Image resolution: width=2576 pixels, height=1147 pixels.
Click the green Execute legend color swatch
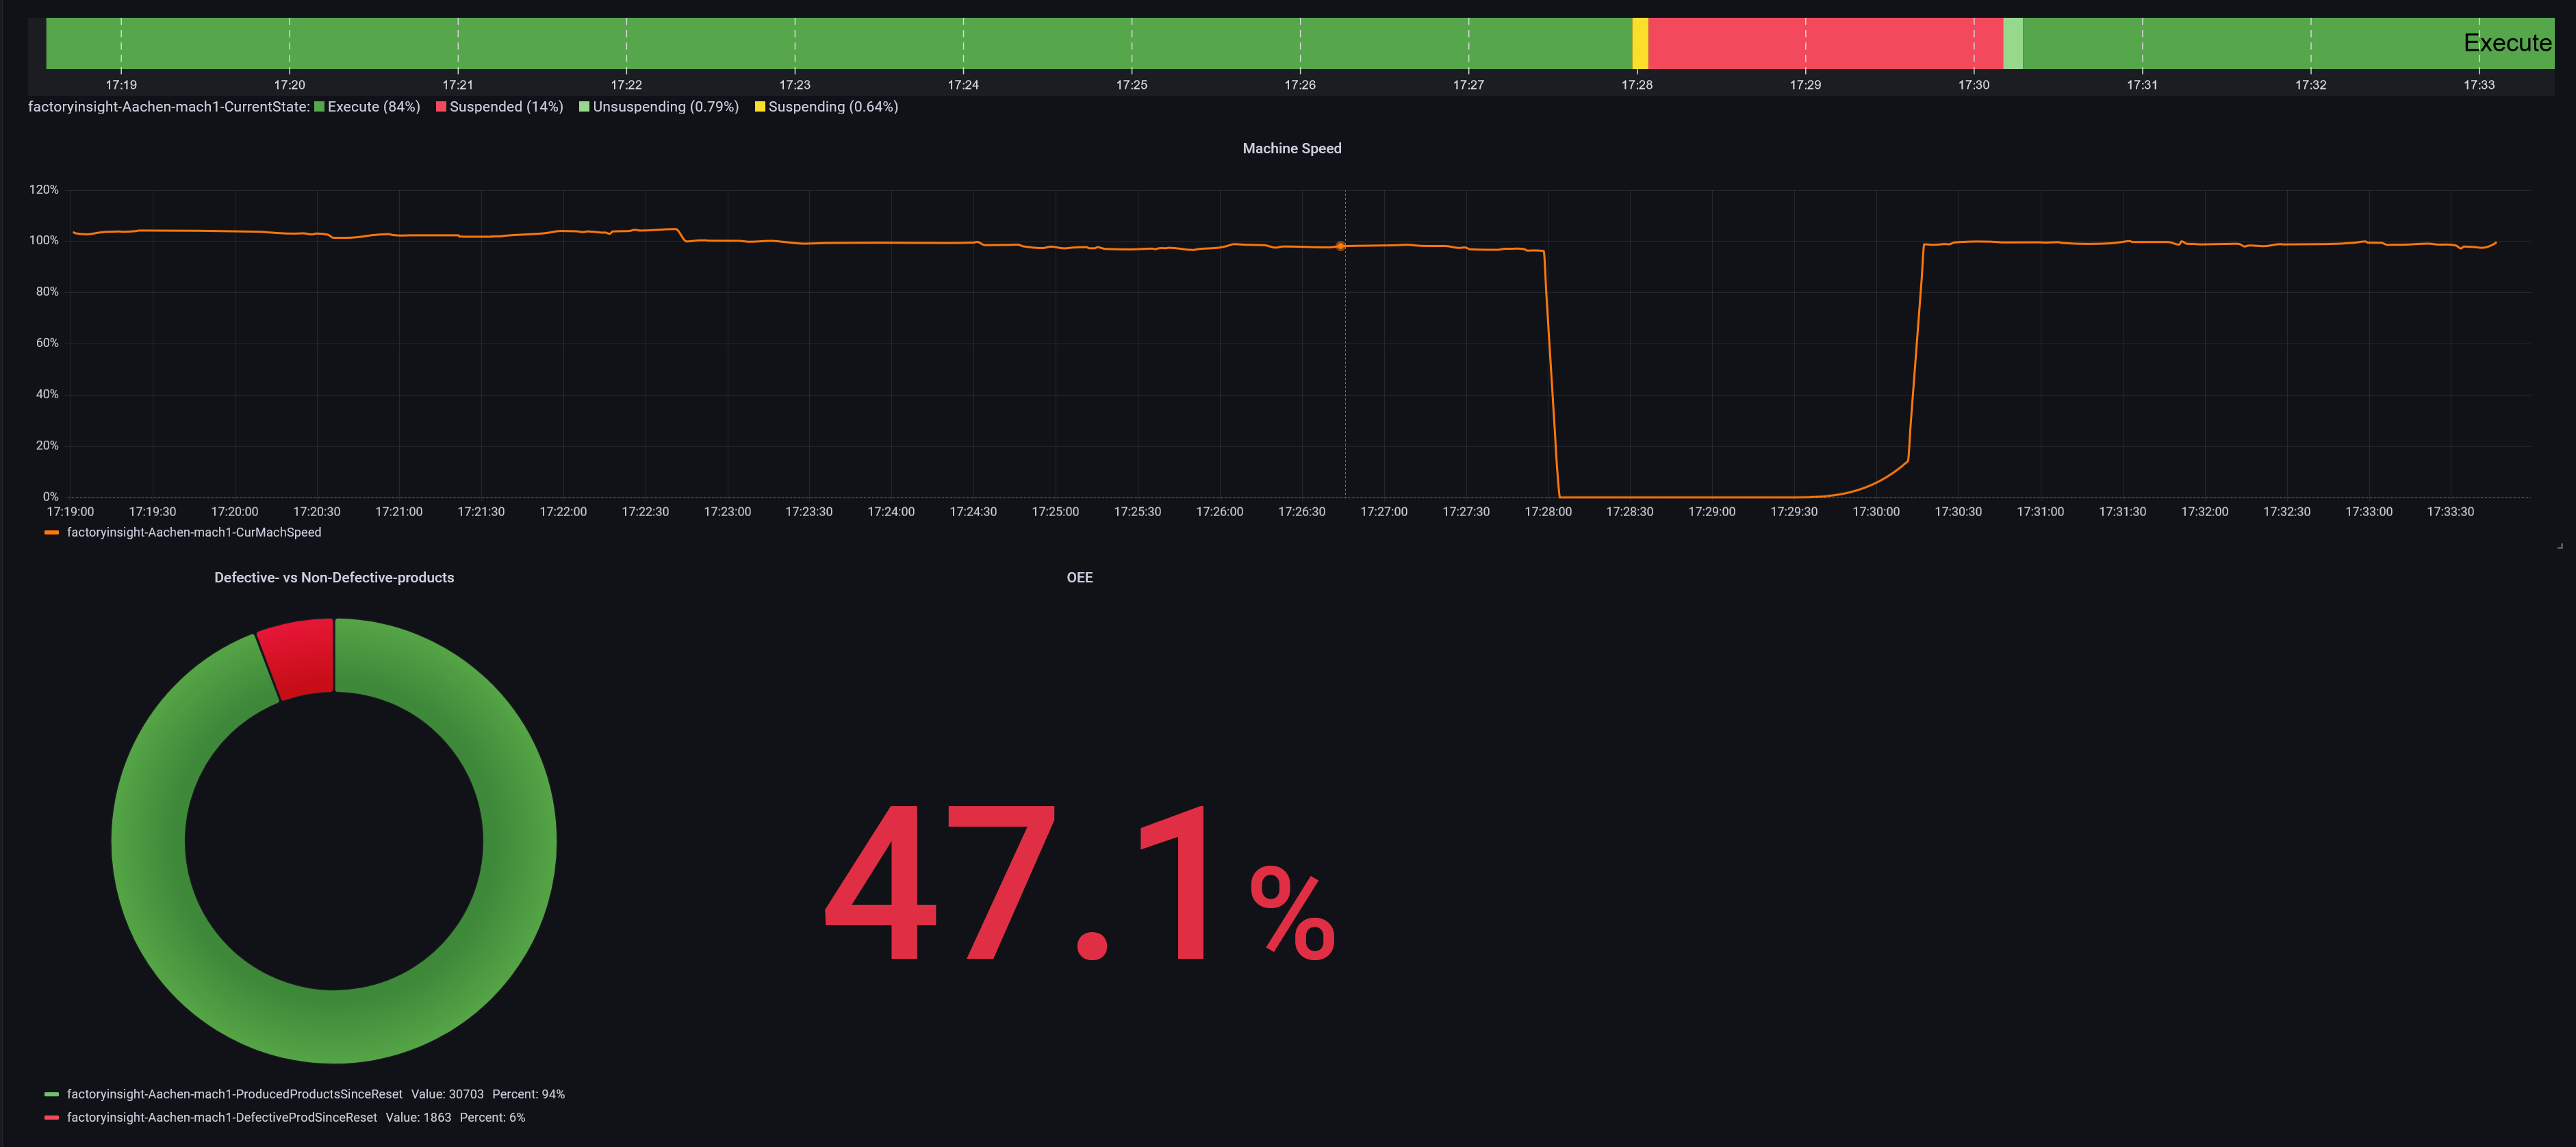(319, 107)
